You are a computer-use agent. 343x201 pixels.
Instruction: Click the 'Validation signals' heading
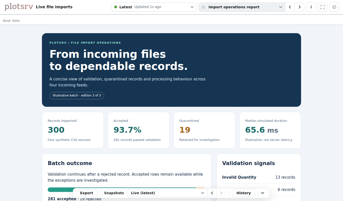249,163
